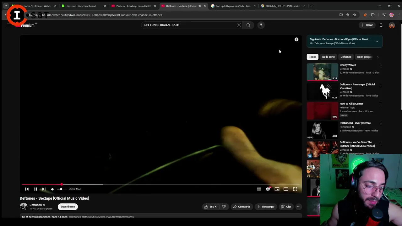
Task: Open the browser media control icon
Action: [384, 15]
